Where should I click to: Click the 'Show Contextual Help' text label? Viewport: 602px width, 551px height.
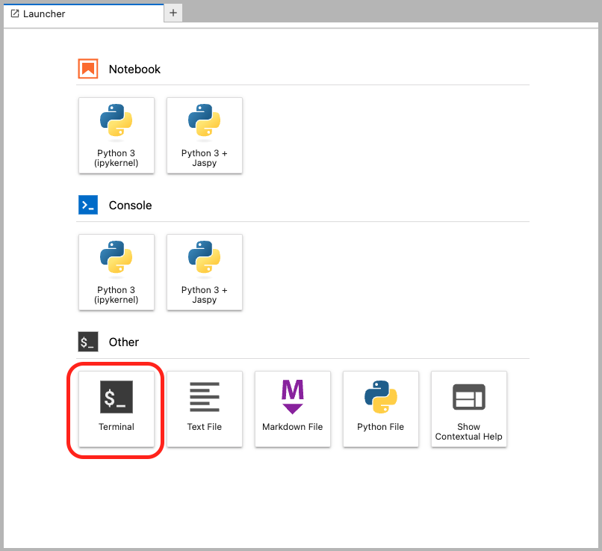point(468,431)
